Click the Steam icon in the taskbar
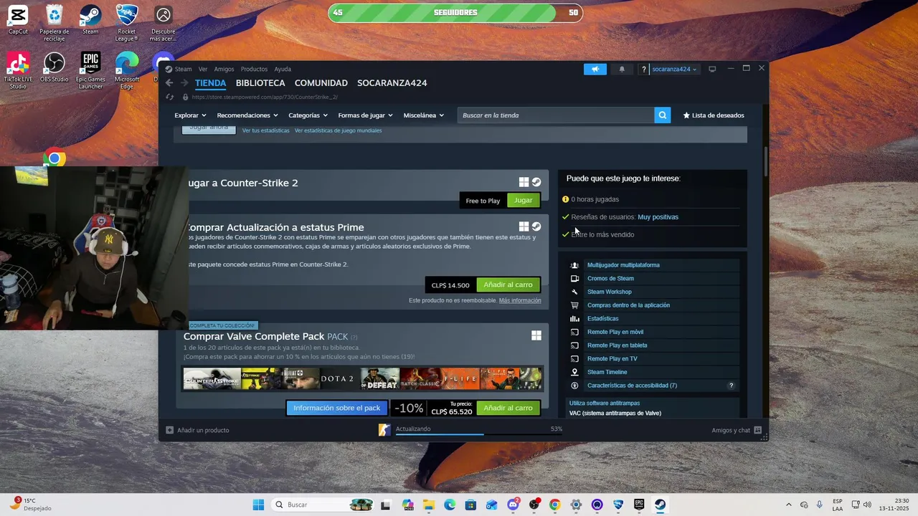 [x=660, y=505]
